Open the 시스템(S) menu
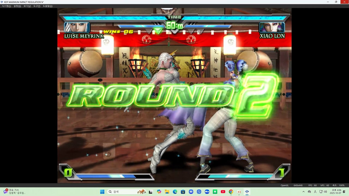 [7, 6]
